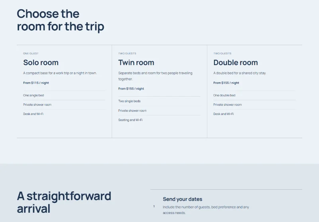The width and height of the screenshot is (319, 222).
Task: Click TWO GUESTS label above Twin room
Action: pos(127,54)
